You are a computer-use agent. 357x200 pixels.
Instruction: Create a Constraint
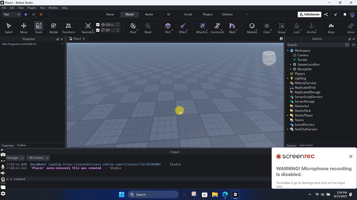217,28
